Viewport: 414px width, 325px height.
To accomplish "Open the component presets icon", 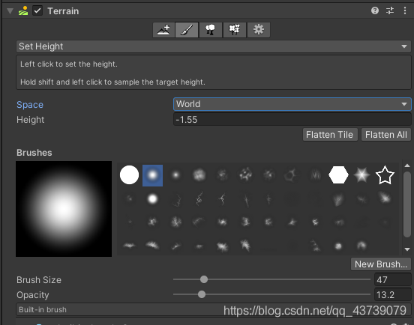I will 390,10.
